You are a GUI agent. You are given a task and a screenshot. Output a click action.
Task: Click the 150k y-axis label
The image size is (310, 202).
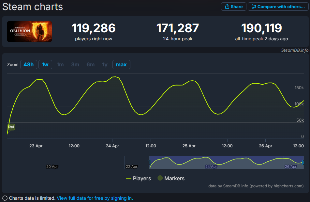point(299,88)
